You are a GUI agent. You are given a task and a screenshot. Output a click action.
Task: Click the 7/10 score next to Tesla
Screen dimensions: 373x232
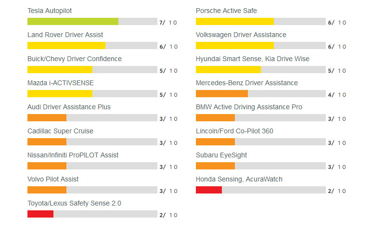point(168,23)
